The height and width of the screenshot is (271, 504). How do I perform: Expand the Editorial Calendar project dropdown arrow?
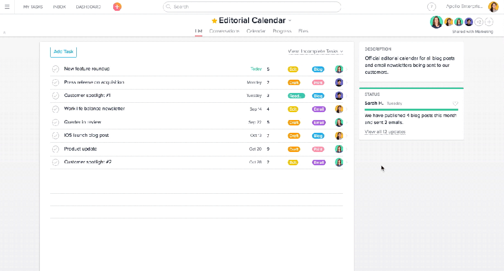pos(290,21)
